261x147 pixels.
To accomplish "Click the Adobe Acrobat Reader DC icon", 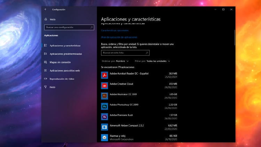I will coord(104,75).
